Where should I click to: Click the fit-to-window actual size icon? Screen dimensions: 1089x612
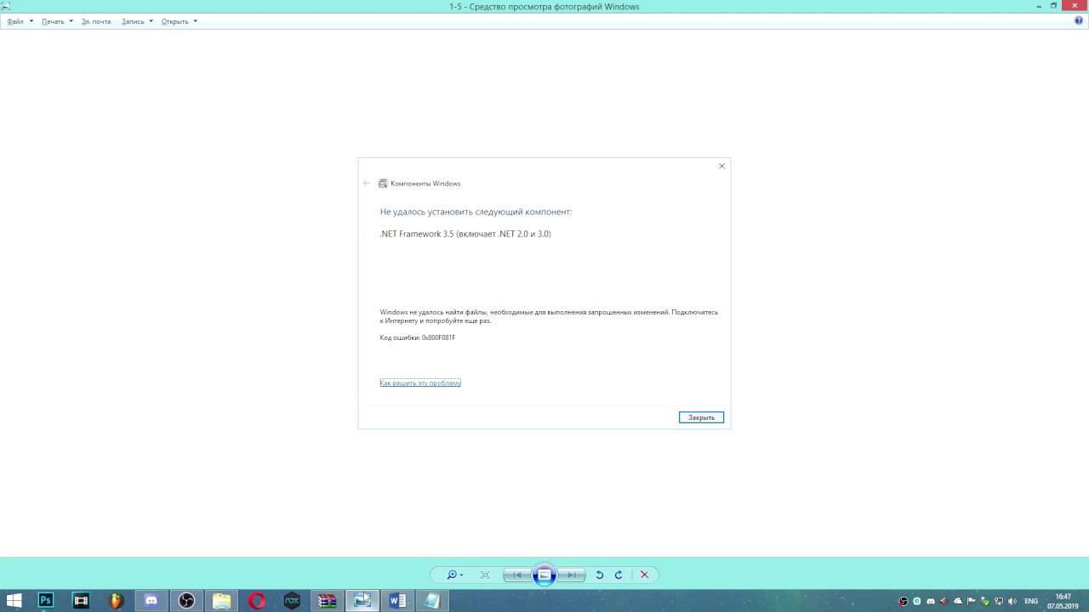click(485, 575)
